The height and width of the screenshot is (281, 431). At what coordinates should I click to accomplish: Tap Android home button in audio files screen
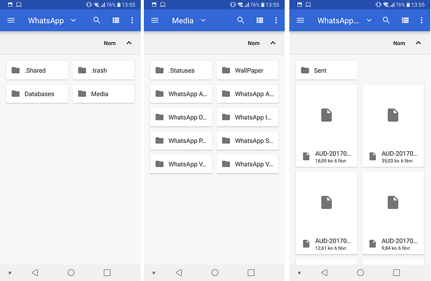pyautogui.click(x=360, y=273)
